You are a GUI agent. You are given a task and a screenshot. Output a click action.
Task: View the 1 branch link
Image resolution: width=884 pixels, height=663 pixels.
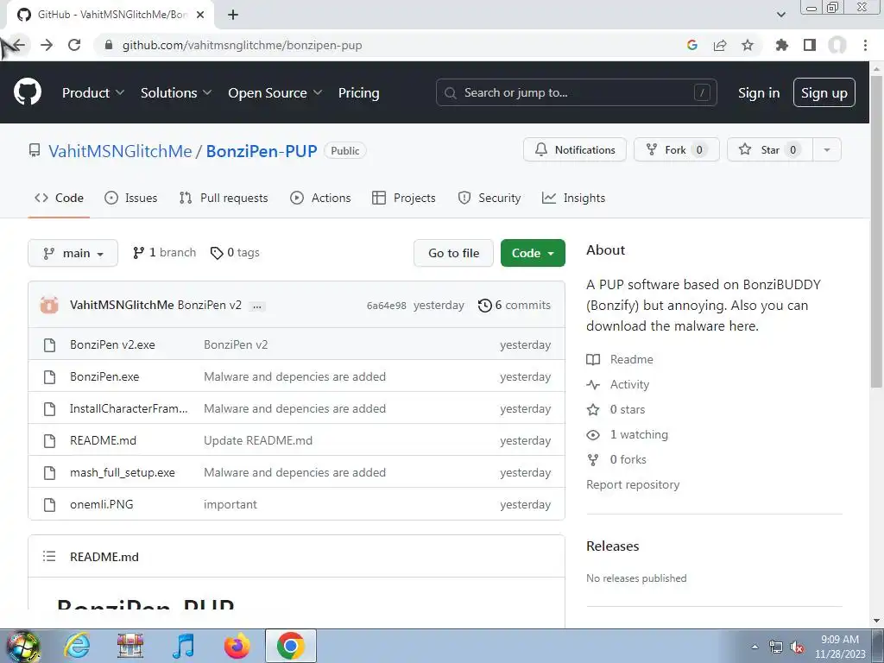tap(164, 253)
